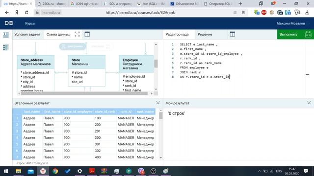Run the query with the Выполнить button

(295, 34)
